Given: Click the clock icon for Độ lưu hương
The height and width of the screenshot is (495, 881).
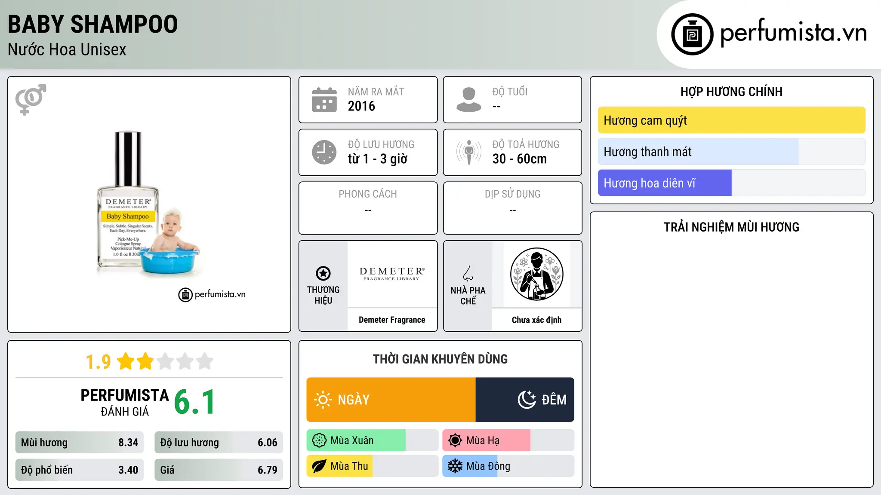Looking at the screenshot, I should pyautogui.click(x=324, y=152).
